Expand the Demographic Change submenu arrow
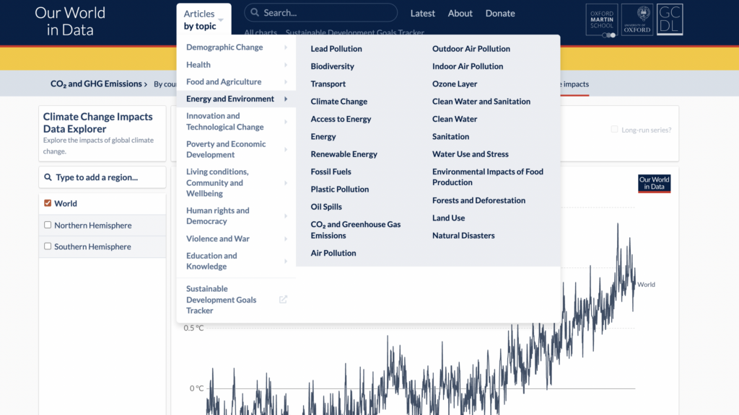Image resolution: width=739 pixels, height=415 pixels. tap(286, 47)
